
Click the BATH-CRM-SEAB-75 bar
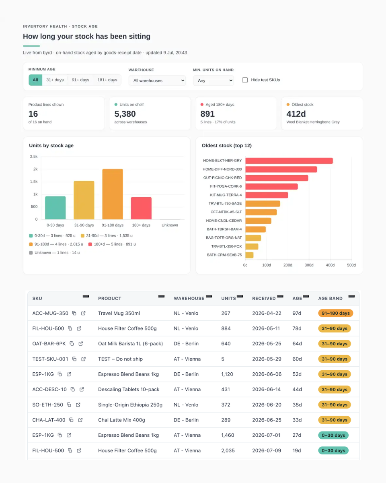pos(249,255)
